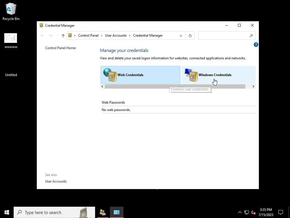The image size is (290, 218).
Task: Open the Recycle Bin desktop icon
Action: click(11, 11)
